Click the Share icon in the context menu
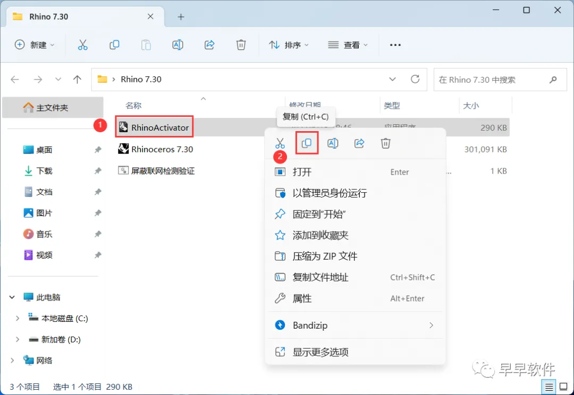This screenshot has width=574, height=395. click(359, 143)
